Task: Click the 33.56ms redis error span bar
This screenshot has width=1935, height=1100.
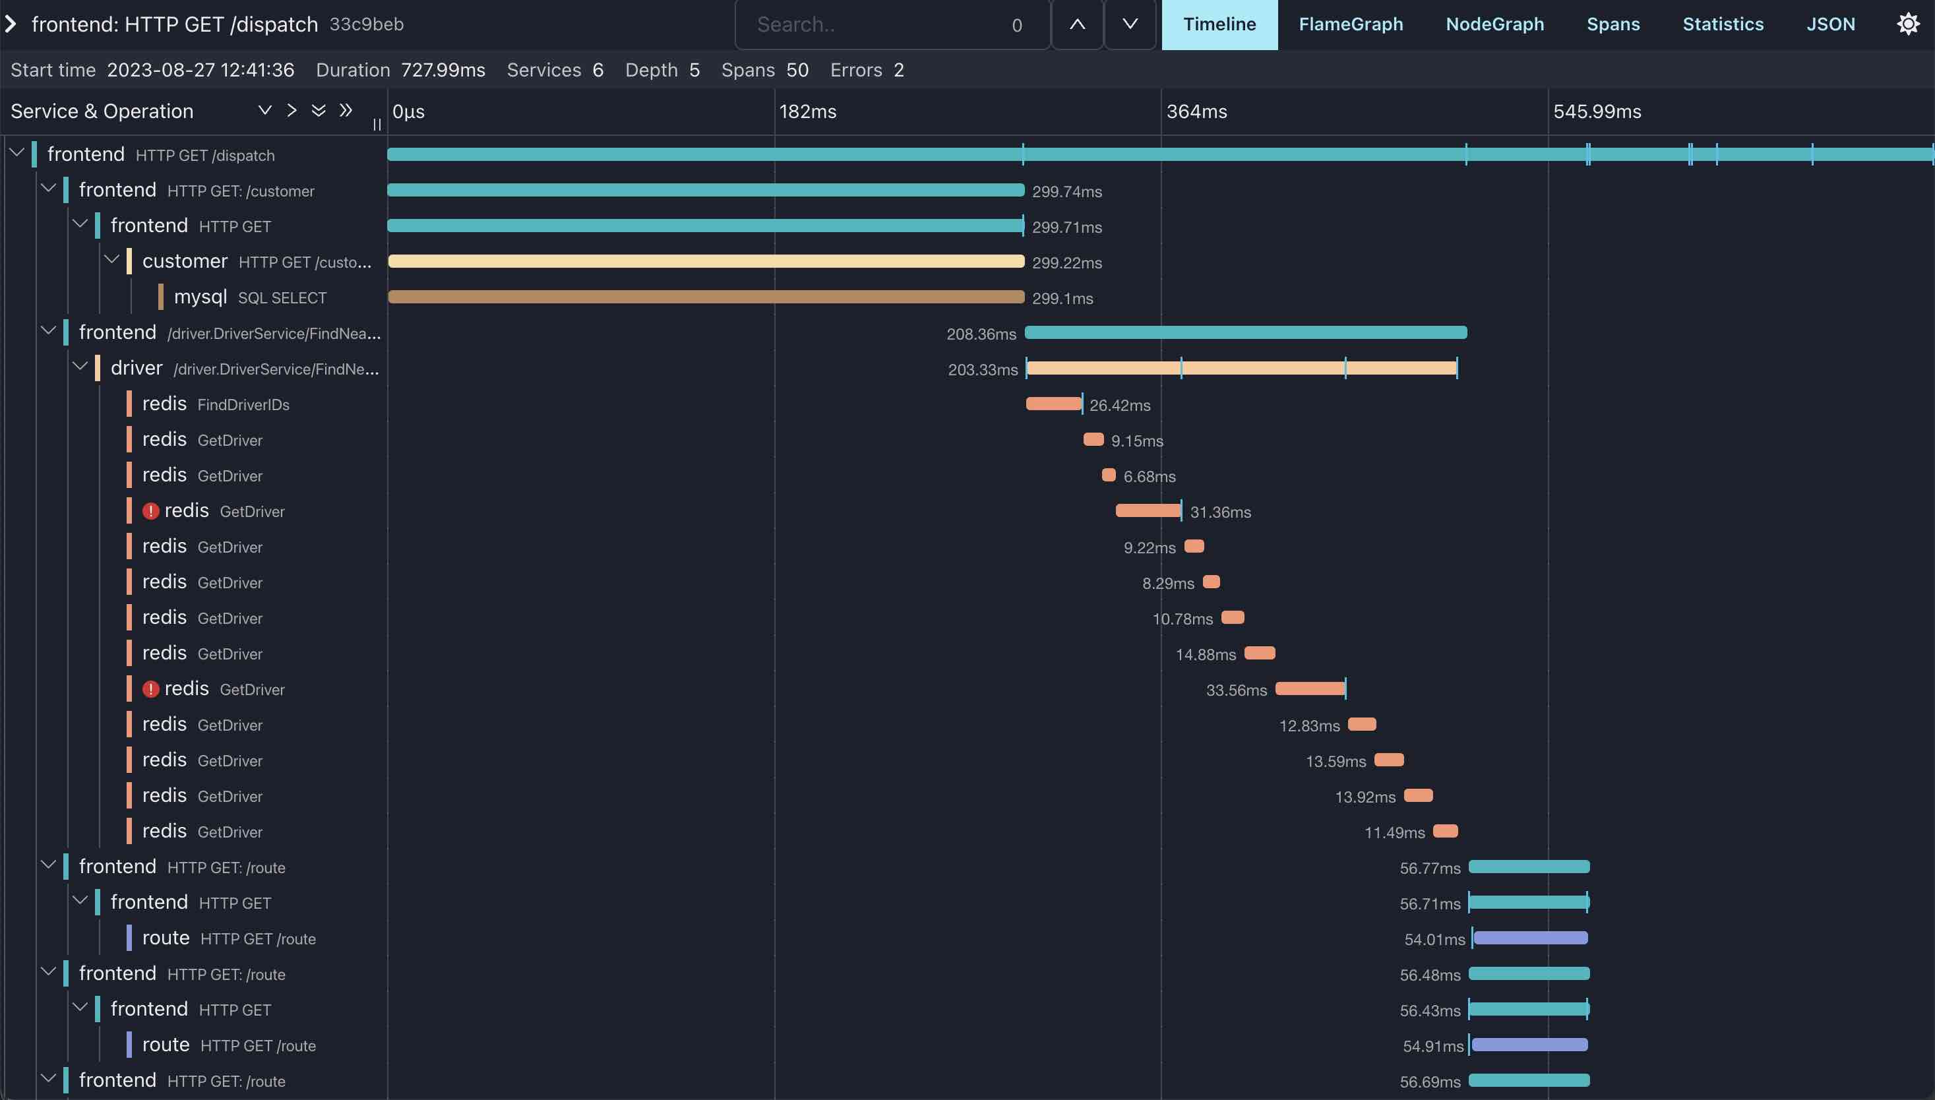Action: tap(1311, 688)
